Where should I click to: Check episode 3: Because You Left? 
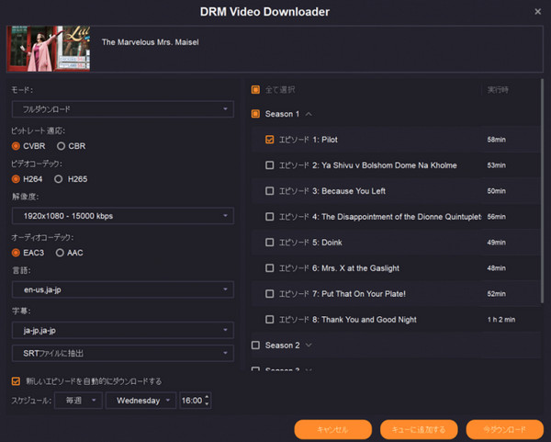pyautogui.click(x=269, y=191)
